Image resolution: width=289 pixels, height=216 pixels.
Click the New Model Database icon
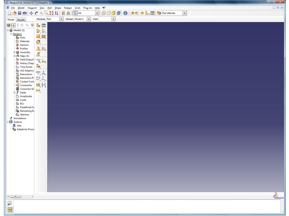[9, 13]
